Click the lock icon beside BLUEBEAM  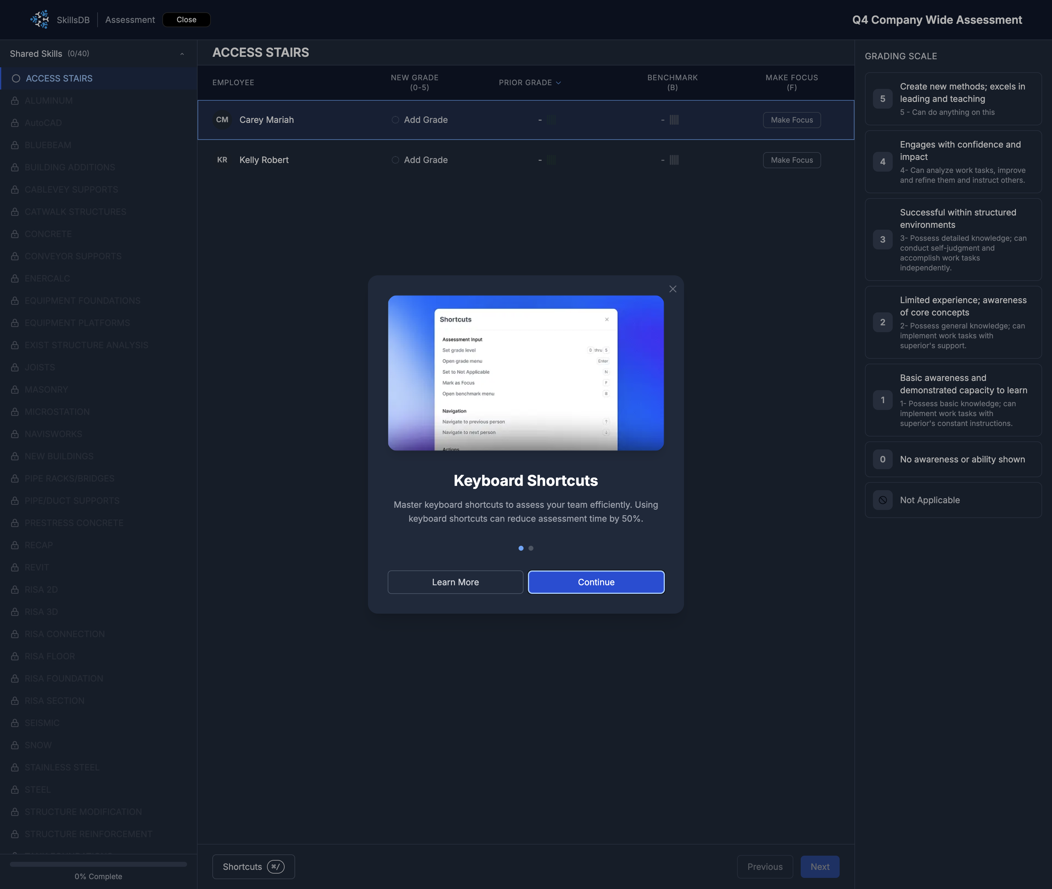click(x=15, y=145)
